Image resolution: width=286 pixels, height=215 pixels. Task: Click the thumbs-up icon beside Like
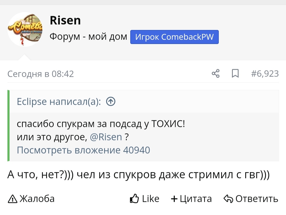135,199
